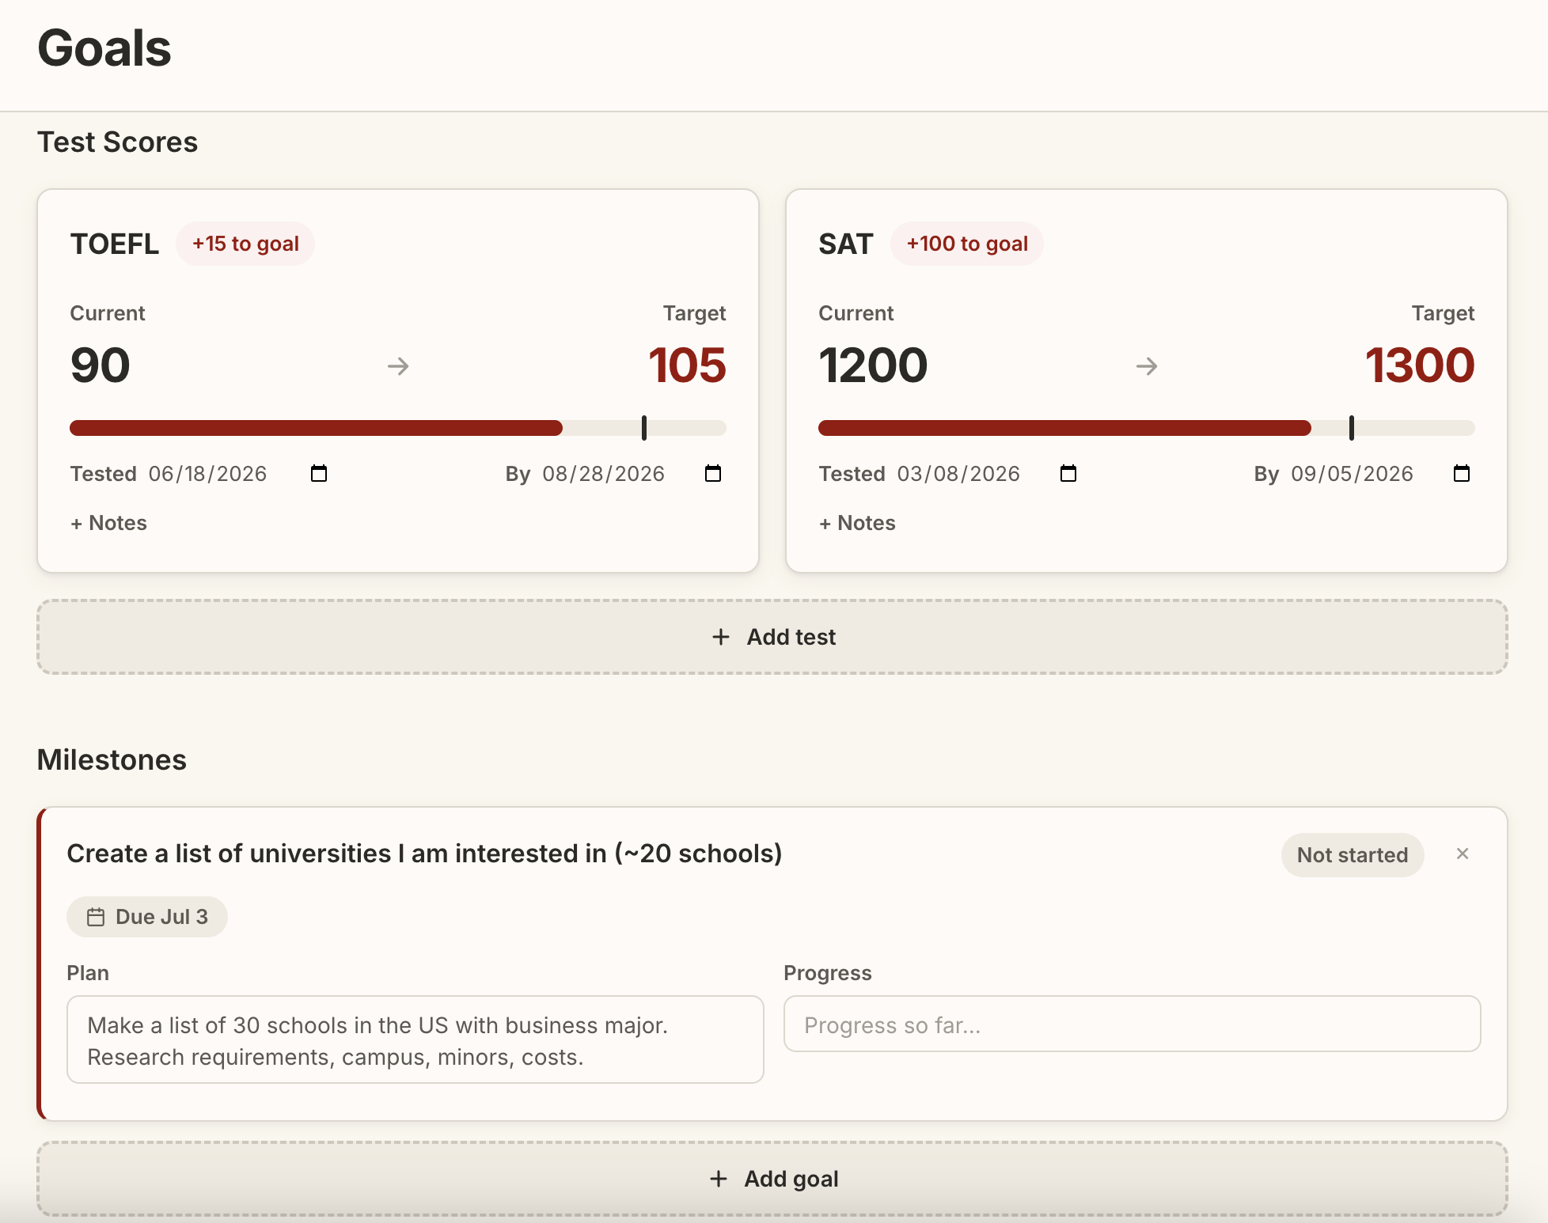
Task: Click the Add test button
Action: 772,637
